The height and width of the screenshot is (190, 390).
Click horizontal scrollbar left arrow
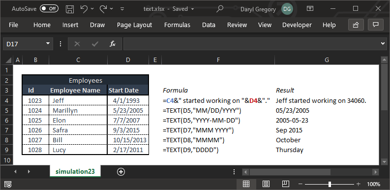pyautogui.click(x=245, y=172)
